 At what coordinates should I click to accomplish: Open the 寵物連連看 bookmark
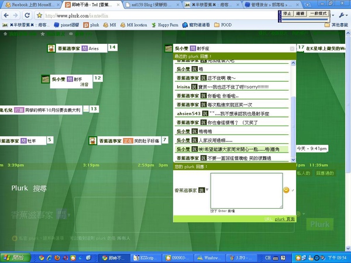coord(196,25)
